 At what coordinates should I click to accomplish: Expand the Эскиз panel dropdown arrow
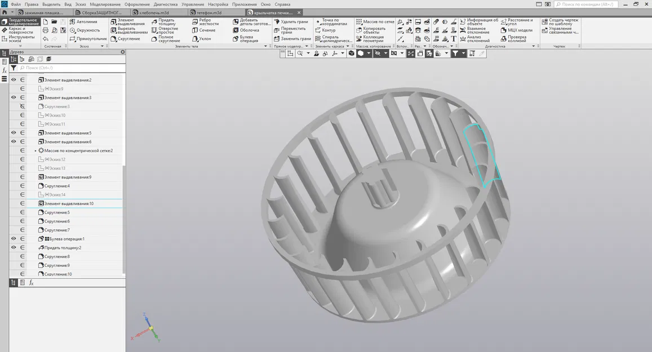(103, 46)
